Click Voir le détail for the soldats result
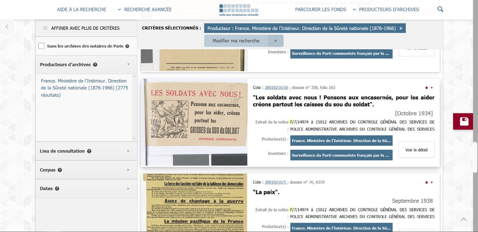This screenshot has width=478, height=232. click(x=416, y=150)
